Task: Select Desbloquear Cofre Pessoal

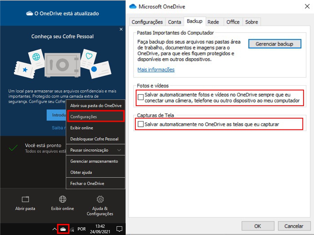Action: tap(95, 139)
